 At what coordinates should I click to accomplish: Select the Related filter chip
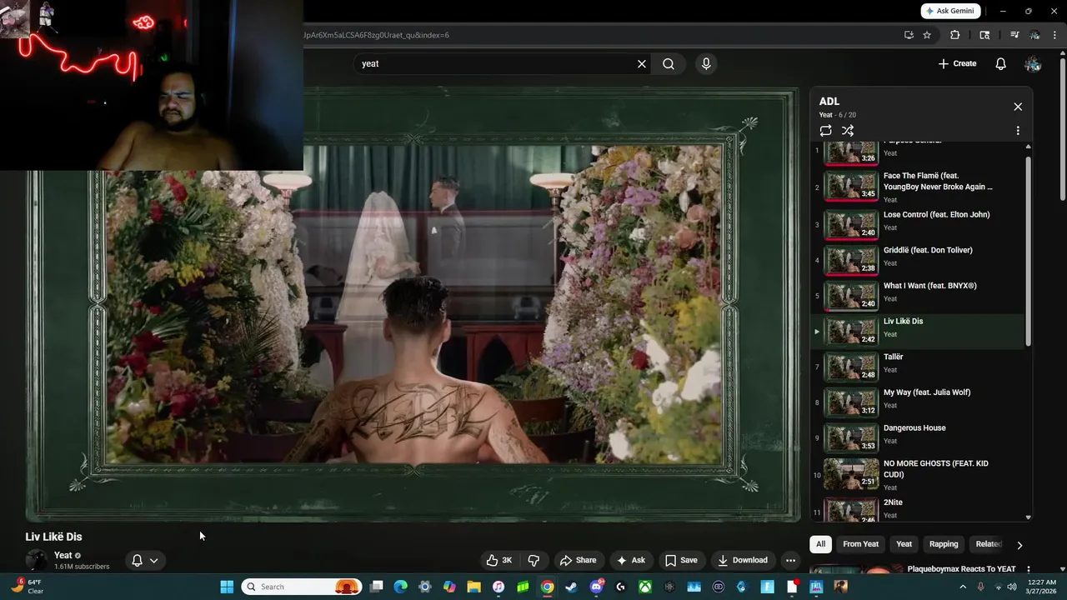(x=988, y=544)
